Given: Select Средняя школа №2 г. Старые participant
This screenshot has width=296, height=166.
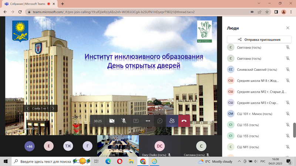Looking at the screenshot, I should pos(259,92).
